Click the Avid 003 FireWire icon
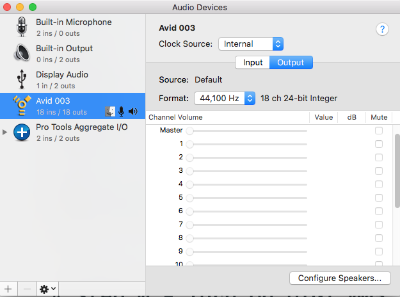400x297 pixels. click(22, 106)
